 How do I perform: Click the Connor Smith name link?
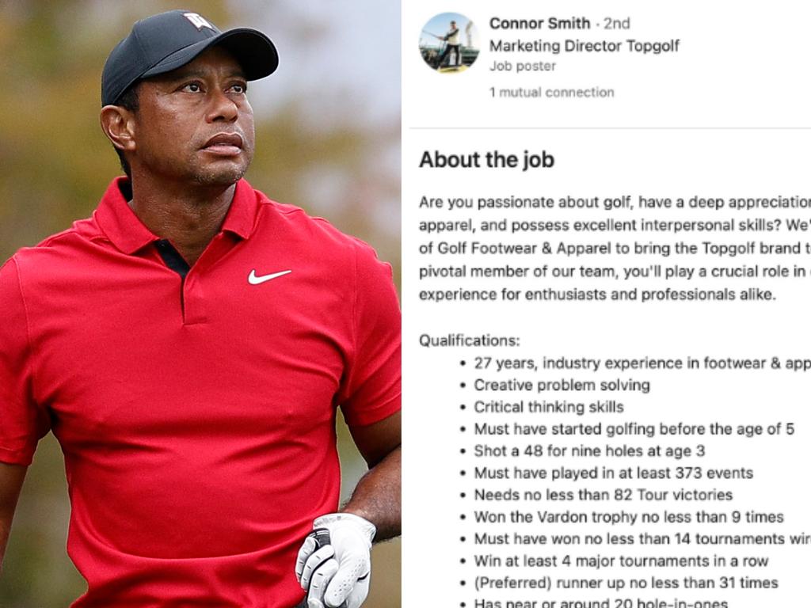[539, 23]
